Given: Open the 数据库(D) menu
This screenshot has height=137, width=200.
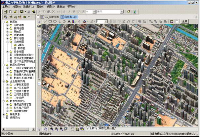Looking at the screenshot, I should point(28,7).
